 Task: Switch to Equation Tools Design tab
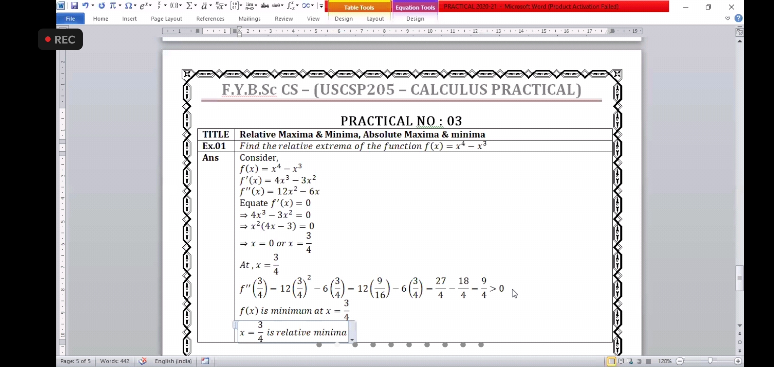[415, 19]
